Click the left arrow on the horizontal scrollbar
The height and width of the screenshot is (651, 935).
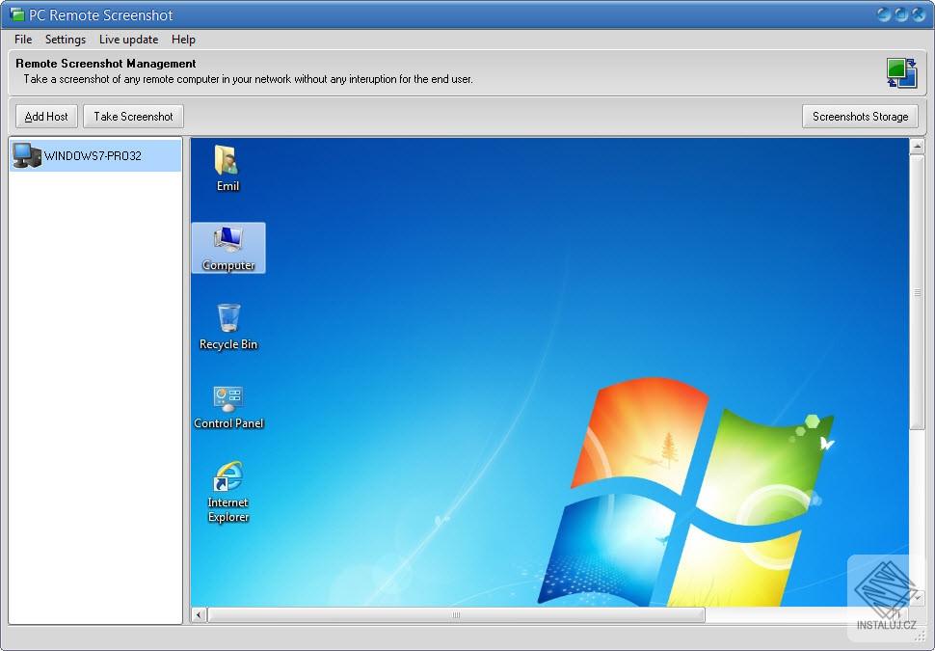(x=197, y=613)
